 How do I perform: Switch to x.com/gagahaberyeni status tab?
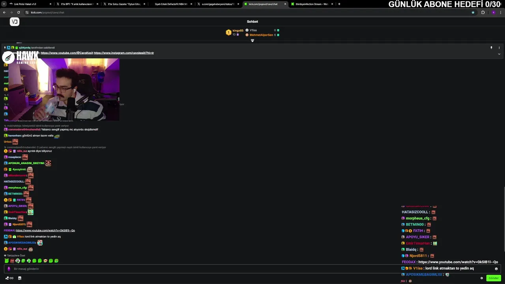click(x=218, y=4)
